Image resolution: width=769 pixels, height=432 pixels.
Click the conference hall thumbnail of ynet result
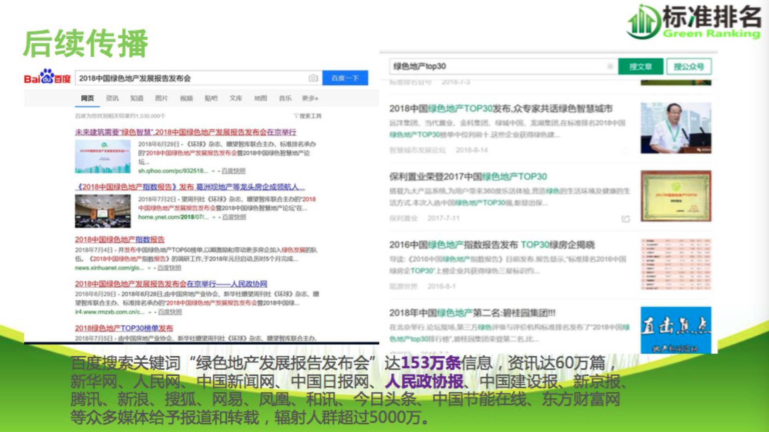pyautogui.click(x=103, y=211)
